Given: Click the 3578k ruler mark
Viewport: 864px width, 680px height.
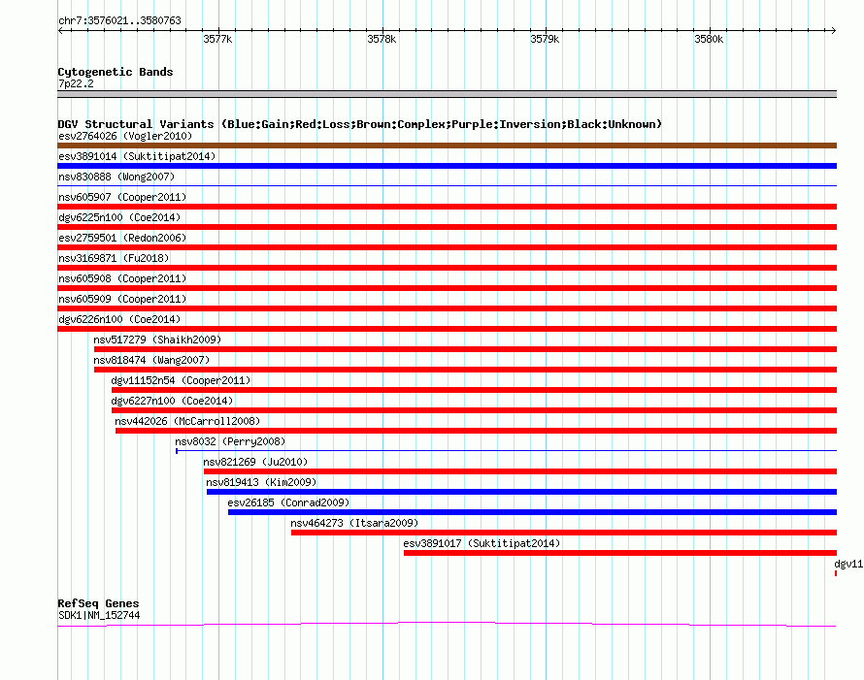Looking at the screenshot, I should 382,39.
